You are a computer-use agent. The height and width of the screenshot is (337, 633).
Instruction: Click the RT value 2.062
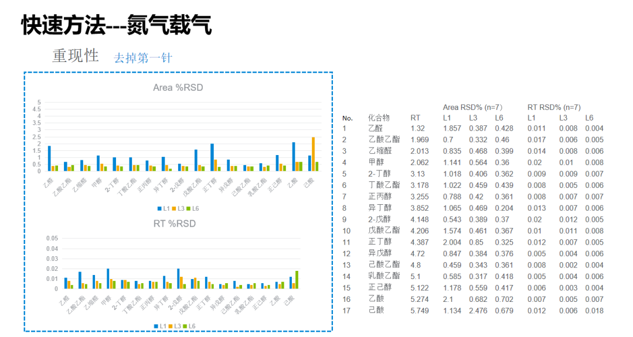[x=420, y=163]
